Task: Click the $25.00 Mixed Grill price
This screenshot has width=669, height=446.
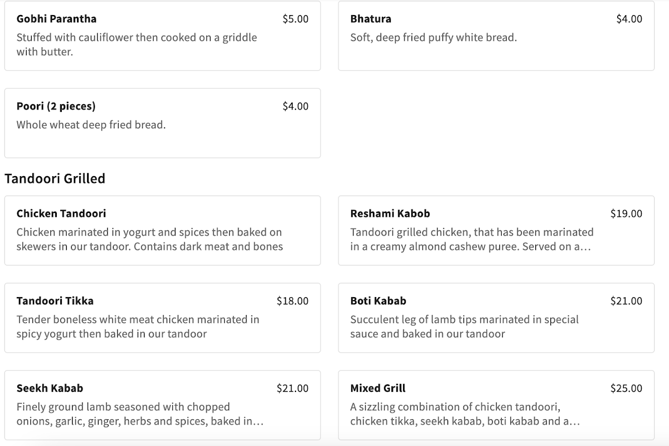Action: point(626,389)
